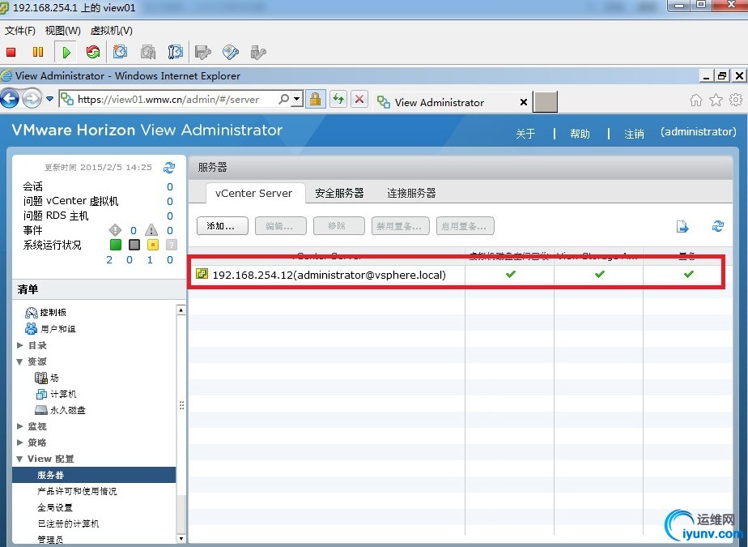Click the yellow triangle event warning icon
The image size is (748, 547).
pyautogui.click(x=151, y=230)
